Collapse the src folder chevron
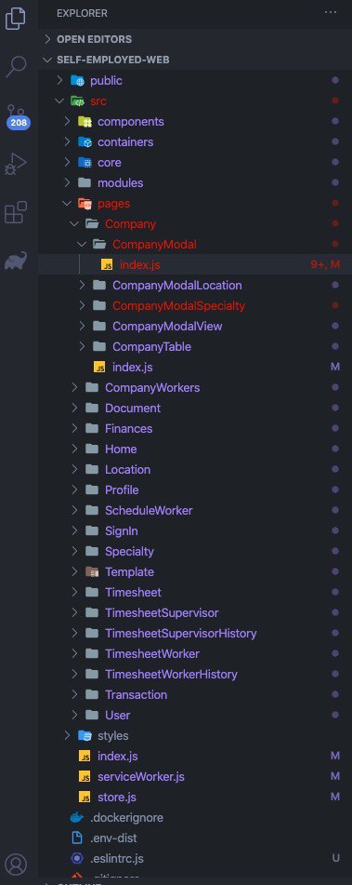This screenshot has height=885, width=352. [x=60, y=101]
